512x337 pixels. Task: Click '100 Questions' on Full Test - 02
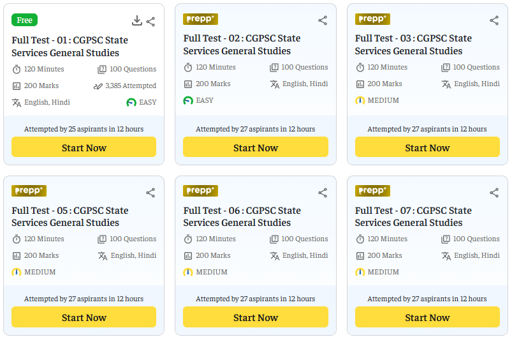pyautogui.click(x=305, y=67)
